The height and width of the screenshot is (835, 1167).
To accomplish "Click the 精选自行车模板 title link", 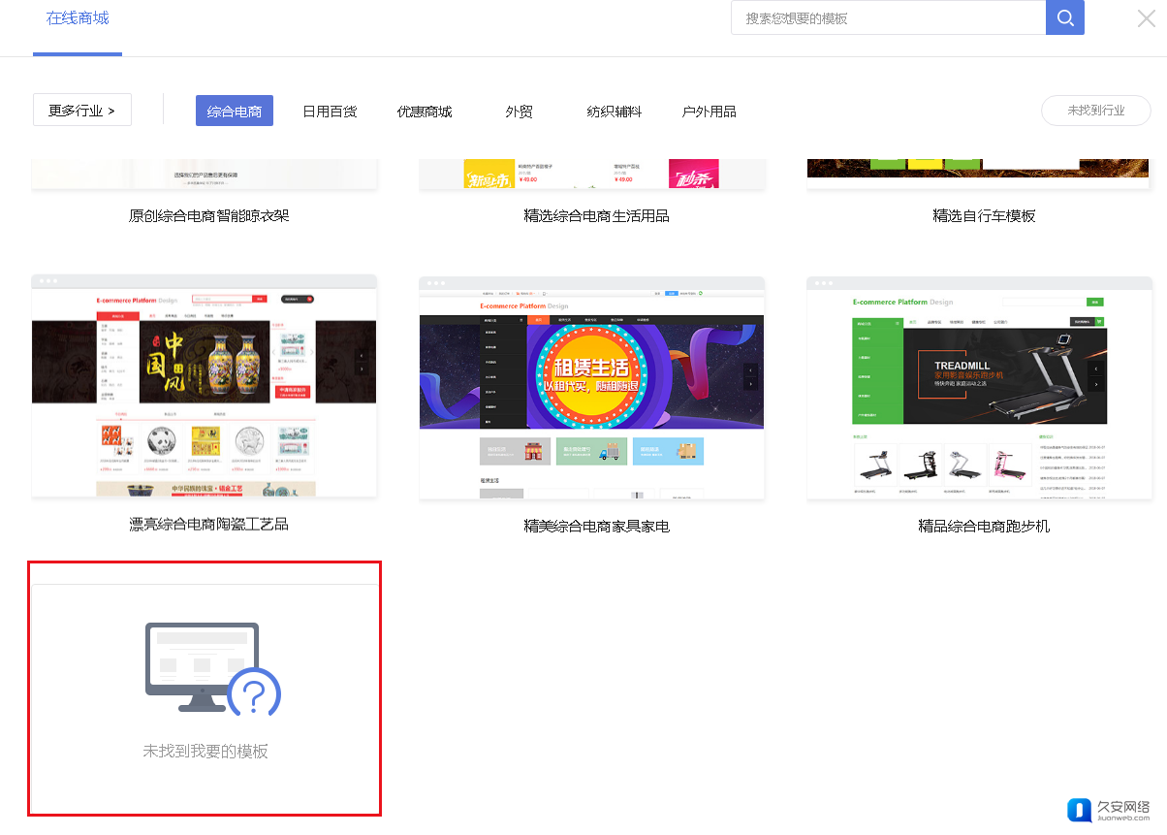I will [984, 215].
